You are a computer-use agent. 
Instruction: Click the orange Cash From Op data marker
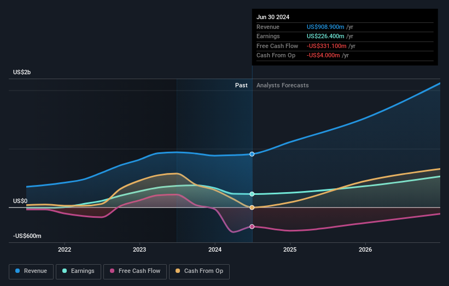(252, 207)
